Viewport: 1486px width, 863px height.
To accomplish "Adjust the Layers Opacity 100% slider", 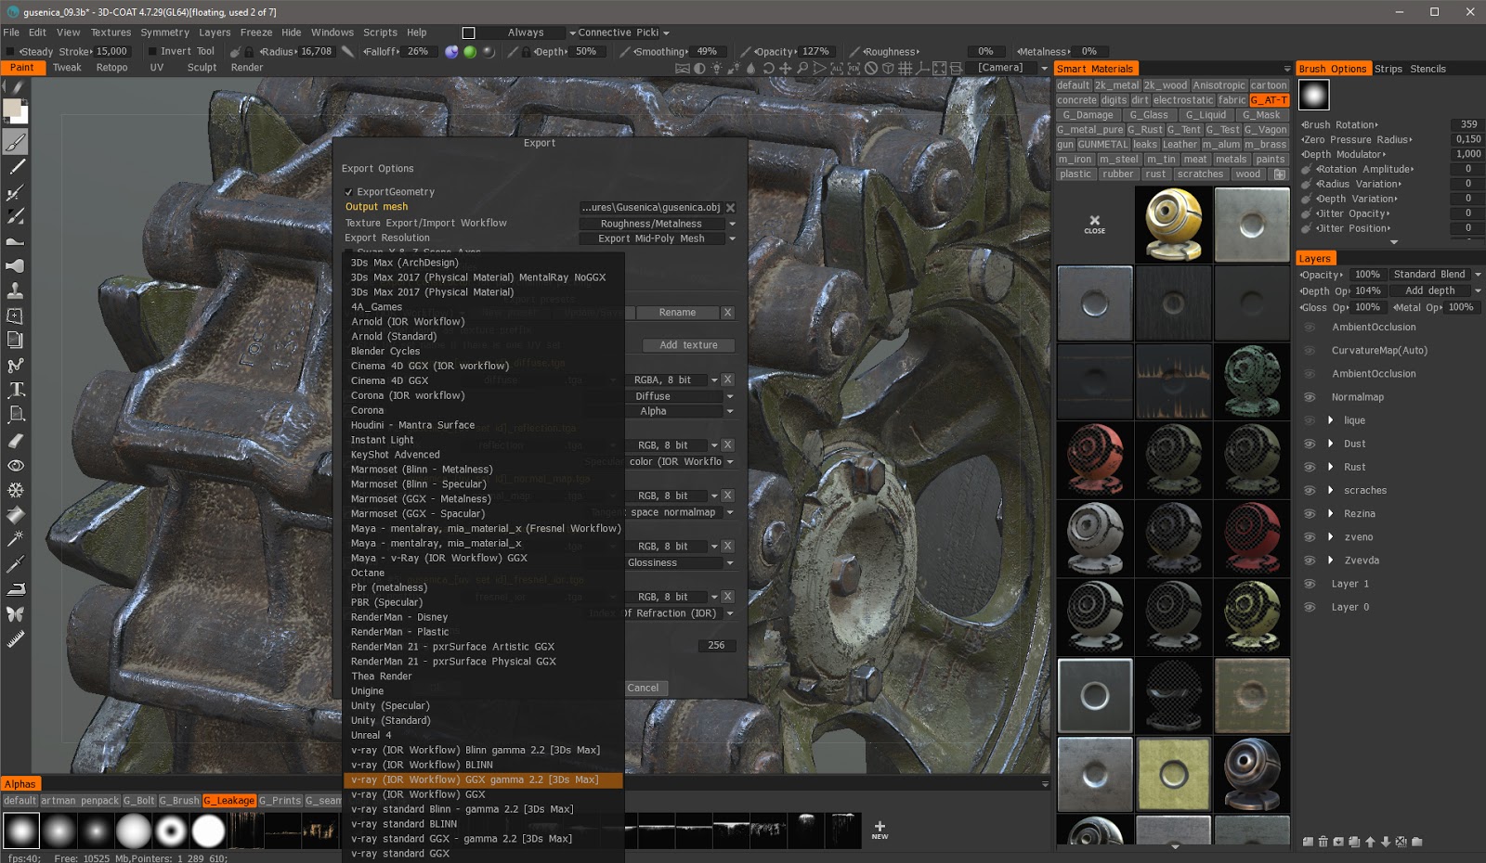I will (1367, 275).
